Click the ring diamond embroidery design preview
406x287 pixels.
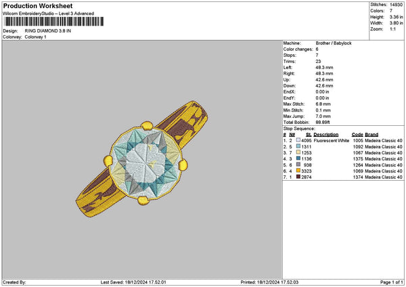142,159
